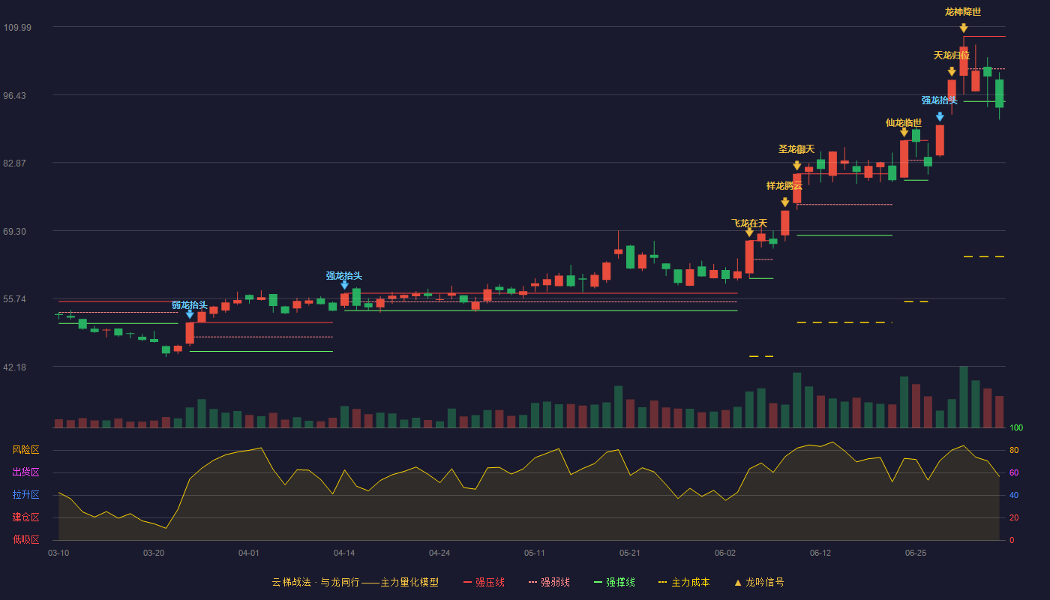Click the 天龙归位 signal label

(952, 55)
